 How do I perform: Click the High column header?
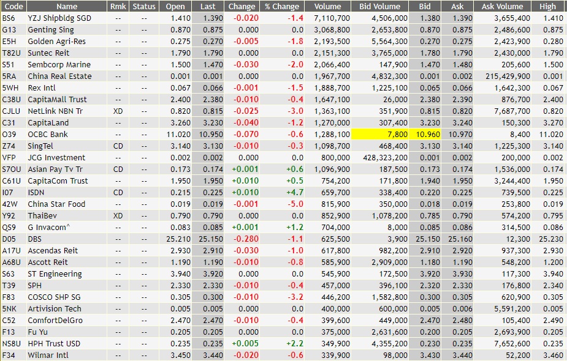tap(547, 6)
